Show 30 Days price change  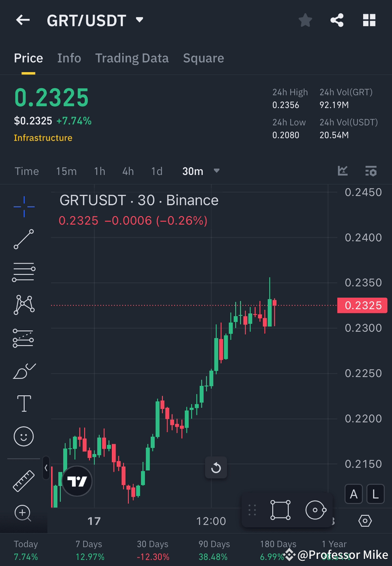pos(151,549)
